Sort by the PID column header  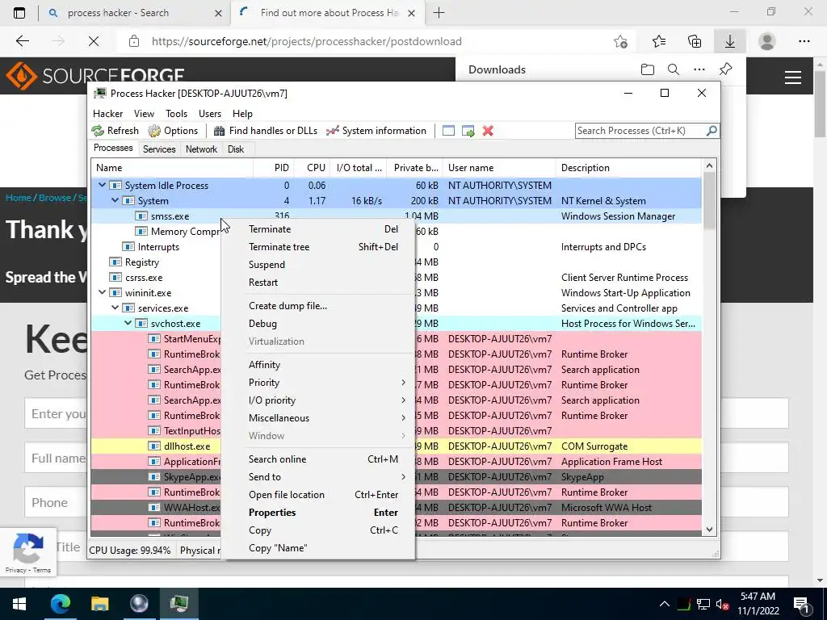[x=273, y=168]
